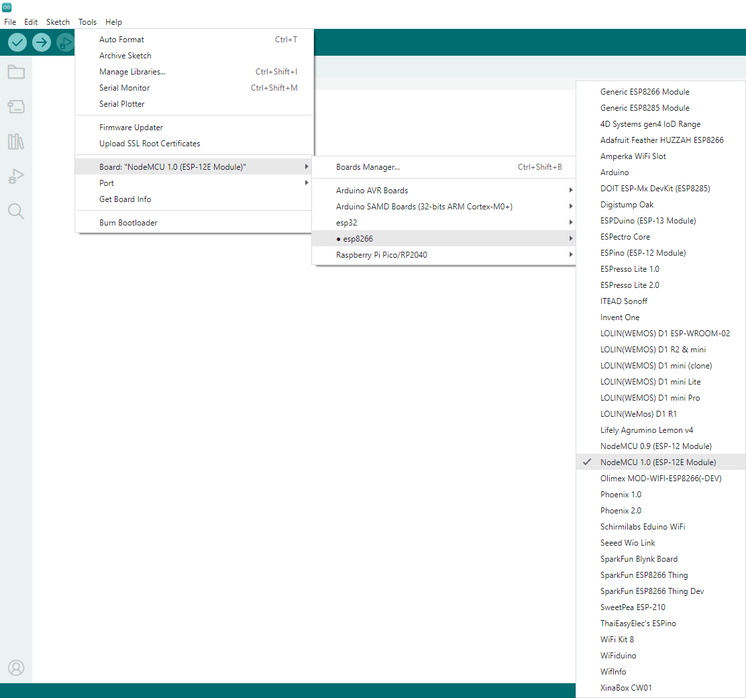Choose ITEAD Sonoff board

pyautogui.click(x=661, y=301)
